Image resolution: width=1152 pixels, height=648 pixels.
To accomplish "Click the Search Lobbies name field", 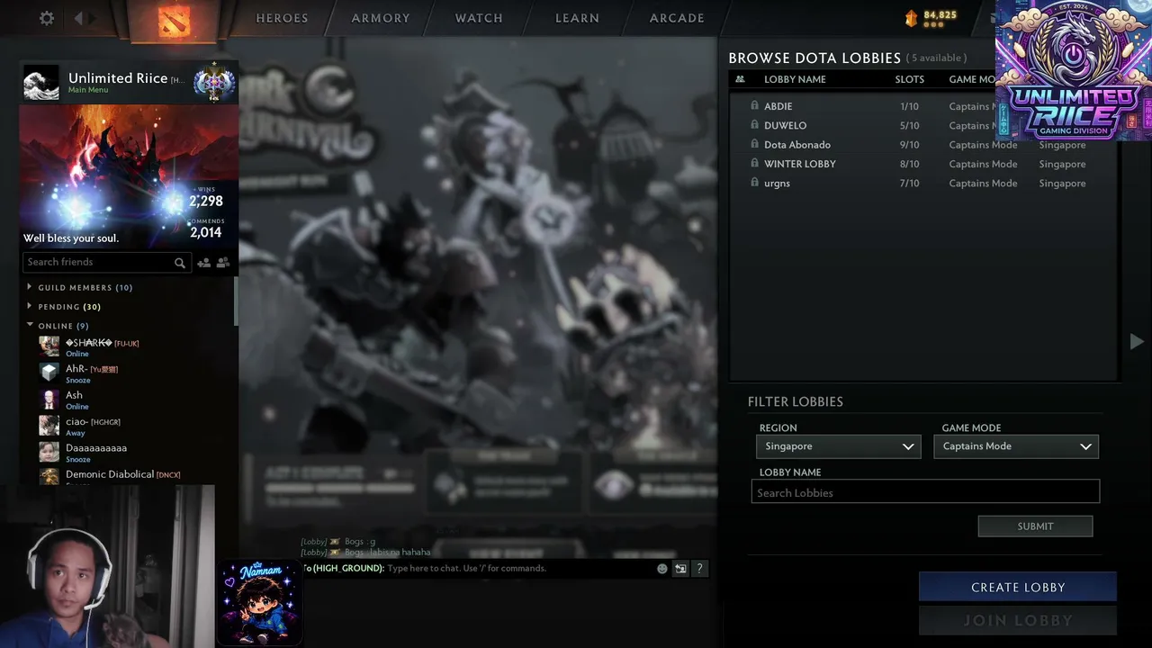I will (925, 492).
